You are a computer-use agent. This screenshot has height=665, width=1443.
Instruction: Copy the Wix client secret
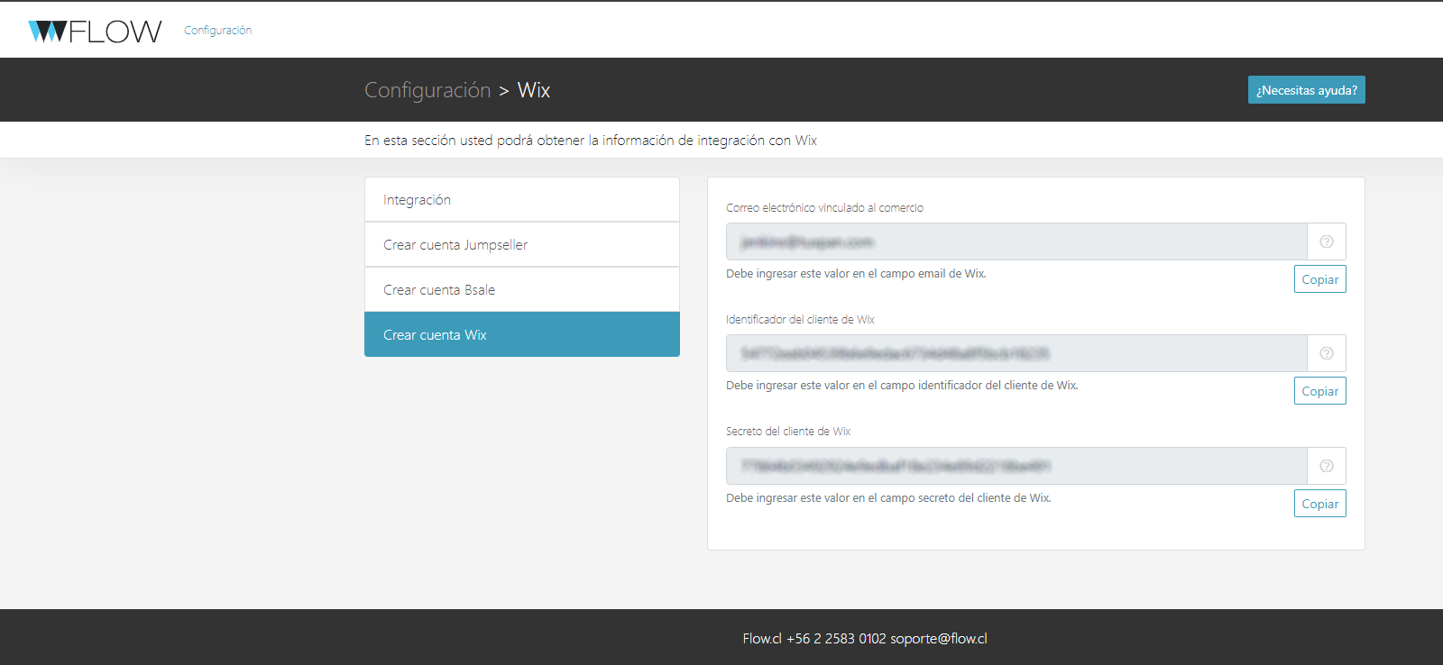[1319, 504]
